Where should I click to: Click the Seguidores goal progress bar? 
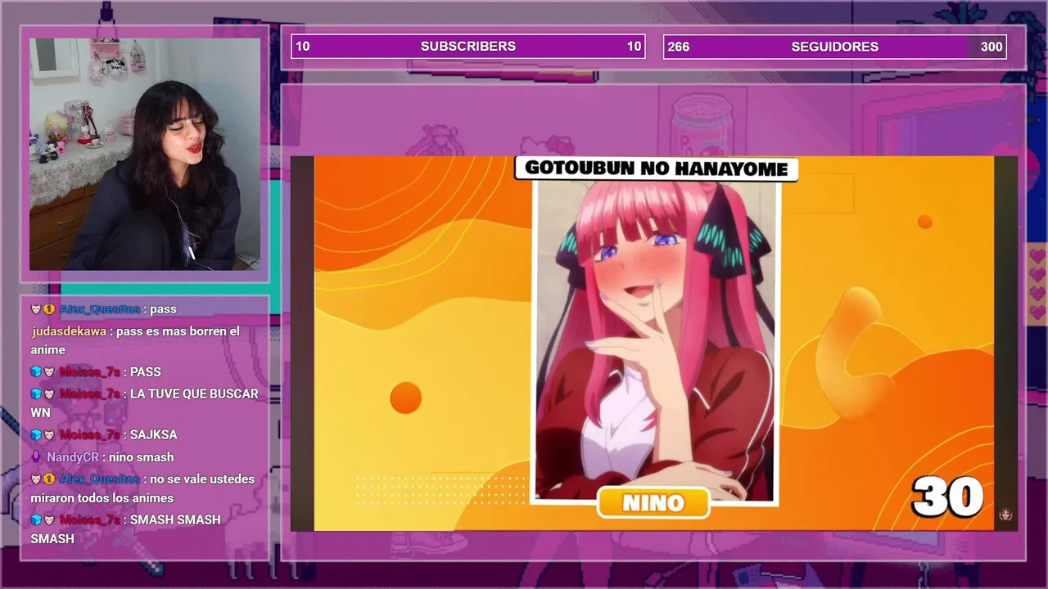(835, 47)
